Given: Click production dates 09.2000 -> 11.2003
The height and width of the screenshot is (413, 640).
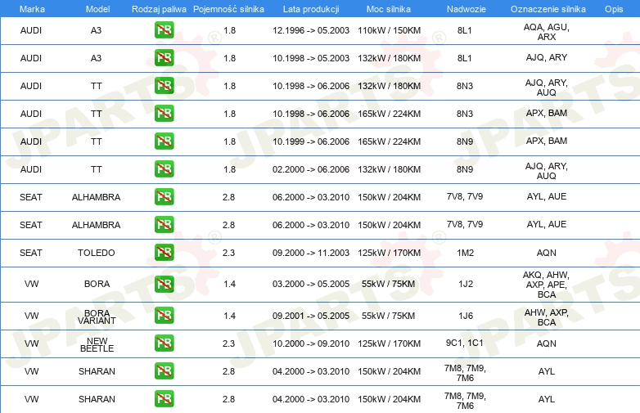Looking at the screenshot, I should click(x=311, y=253).
